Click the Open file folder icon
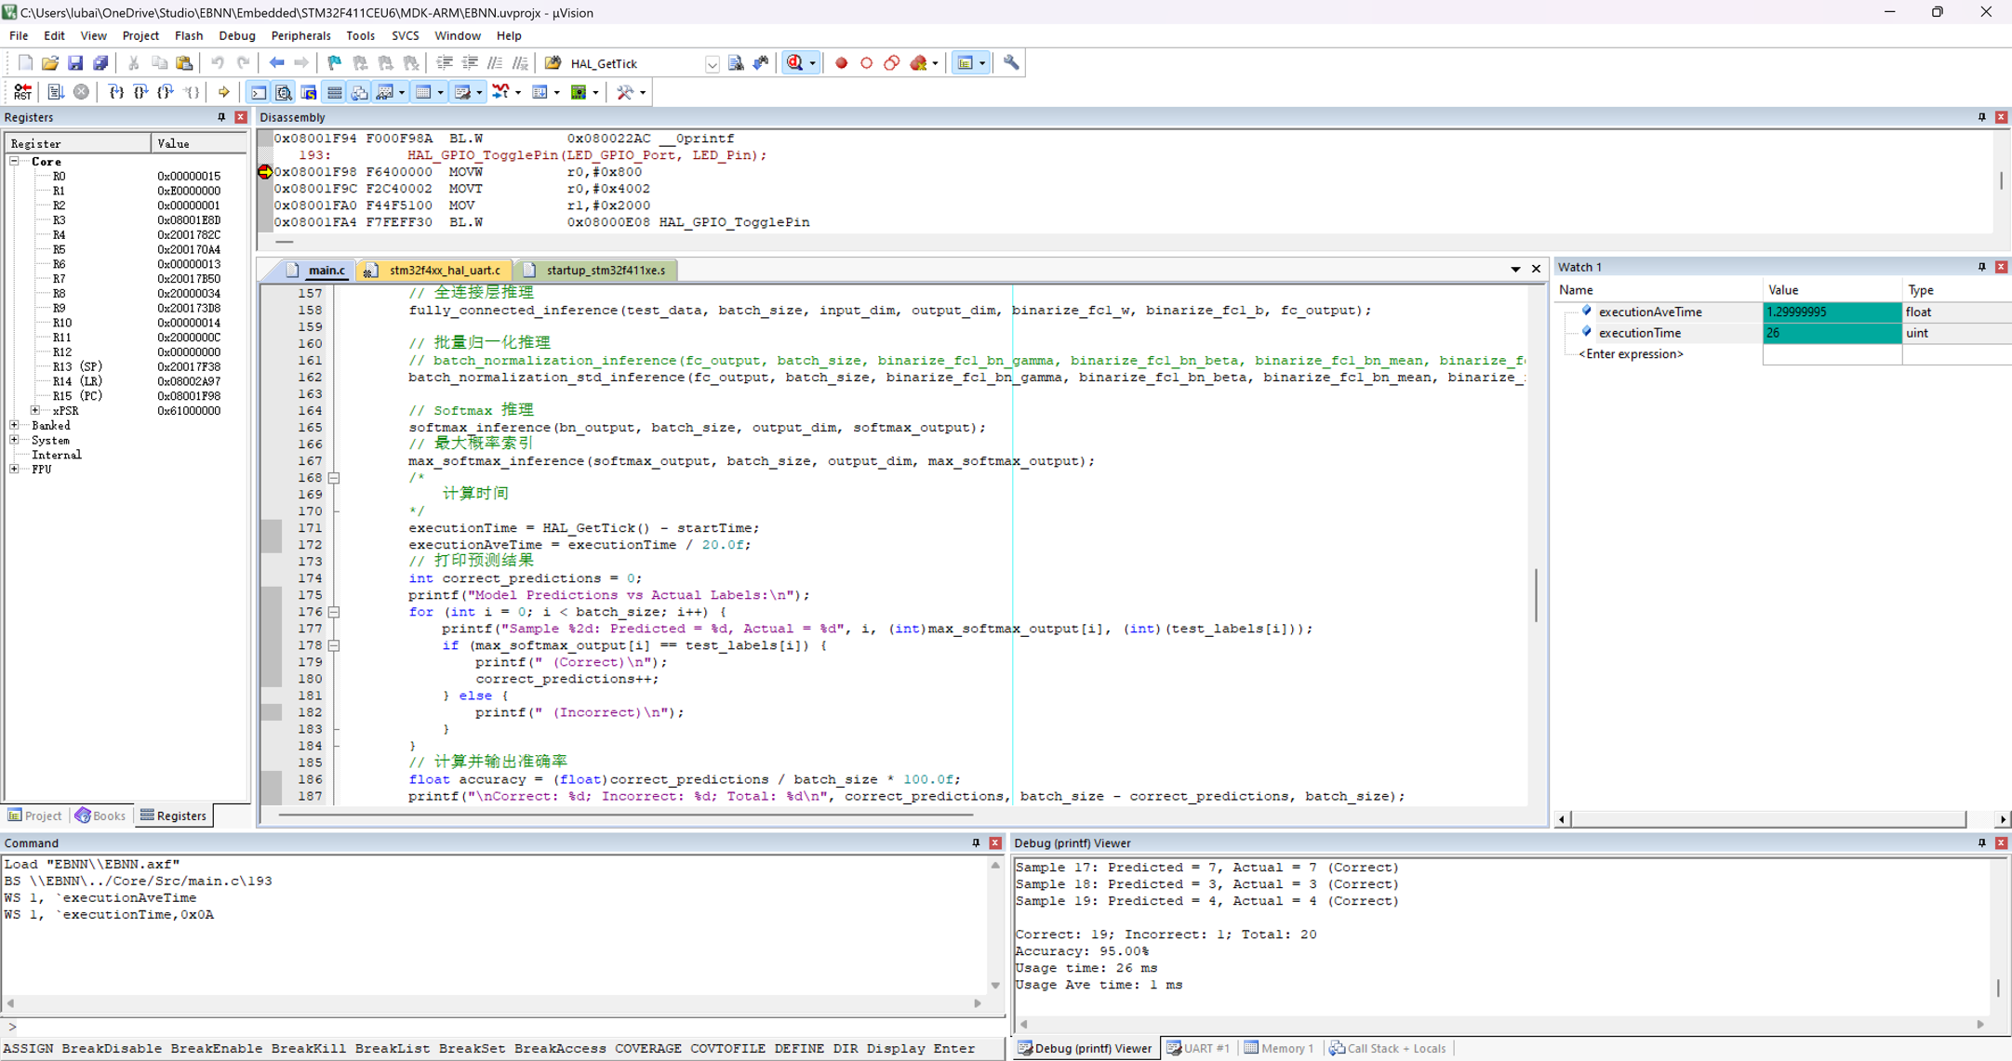The image size is (2012, 1061). [x=50, y=63]
